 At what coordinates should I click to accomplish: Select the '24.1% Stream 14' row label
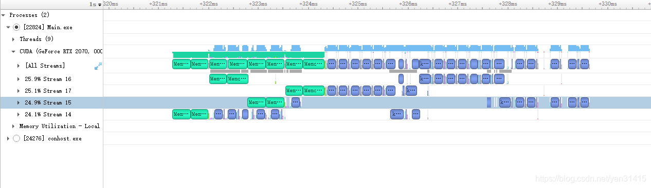[x=48, y=114]
